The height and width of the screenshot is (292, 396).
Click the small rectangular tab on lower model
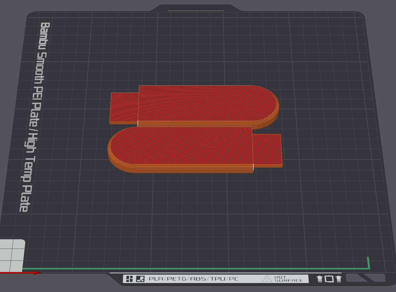(267, 150)
